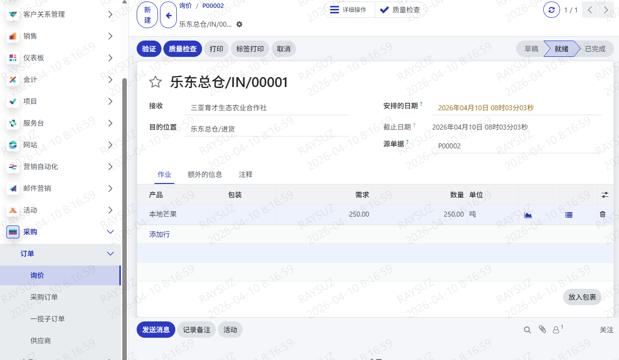Edit the 接收 partner field
This screenshot has width=619, height=360.
(x=267, y=107)
